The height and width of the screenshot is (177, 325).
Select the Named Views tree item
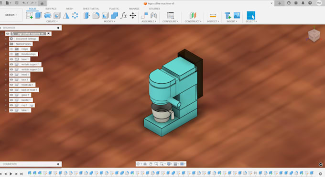tap(23, 44)
